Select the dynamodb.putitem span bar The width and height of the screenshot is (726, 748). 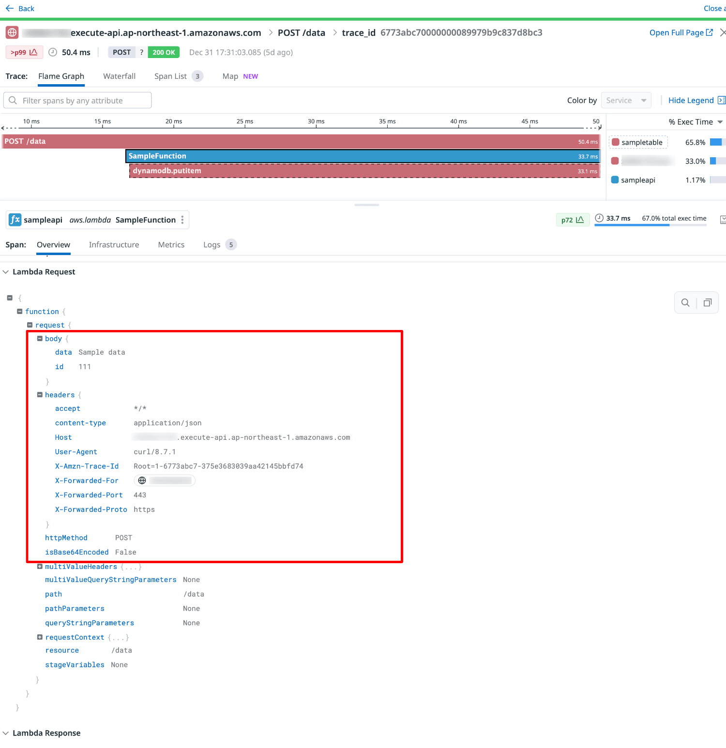(x=364, y=171)
